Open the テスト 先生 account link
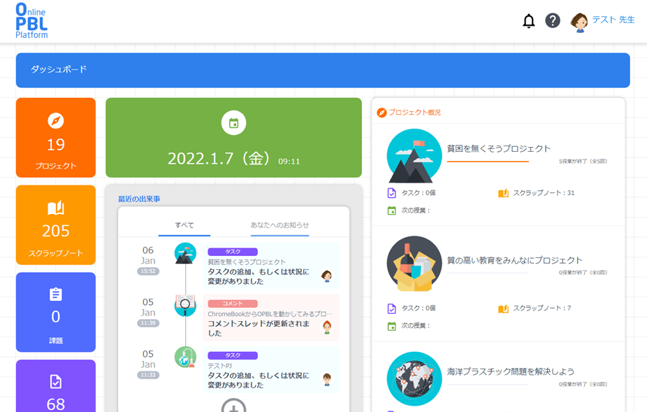The height and width of the screenshot is (412, 647). pyautogui.click(x=611, y=20)
